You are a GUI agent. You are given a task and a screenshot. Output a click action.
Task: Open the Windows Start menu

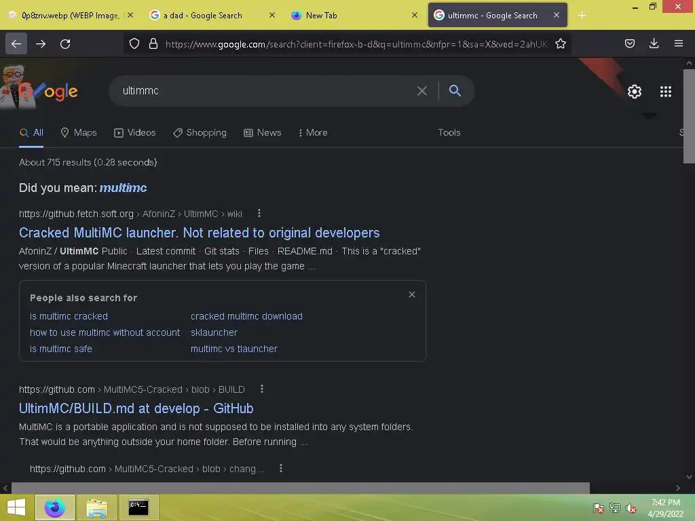tap(16, 507)
